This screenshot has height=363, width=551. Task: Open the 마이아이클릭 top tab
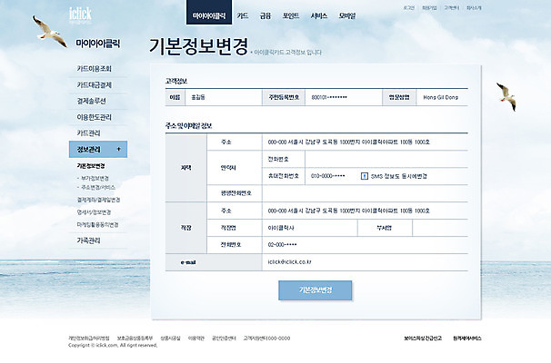[x=209, y=13]
